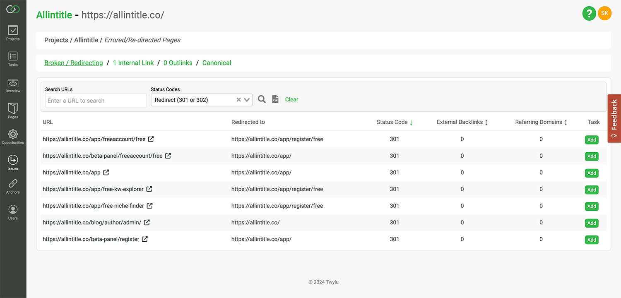Sort by Status Code column arrow
Screen dimensions: 621x298
(x=411, y=122)
